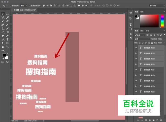Switch to the 色板 tab
Screen dimensions: 166x122
click(142, 12)
